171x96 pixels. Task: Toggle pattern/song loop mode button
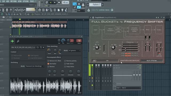[46, 2]
